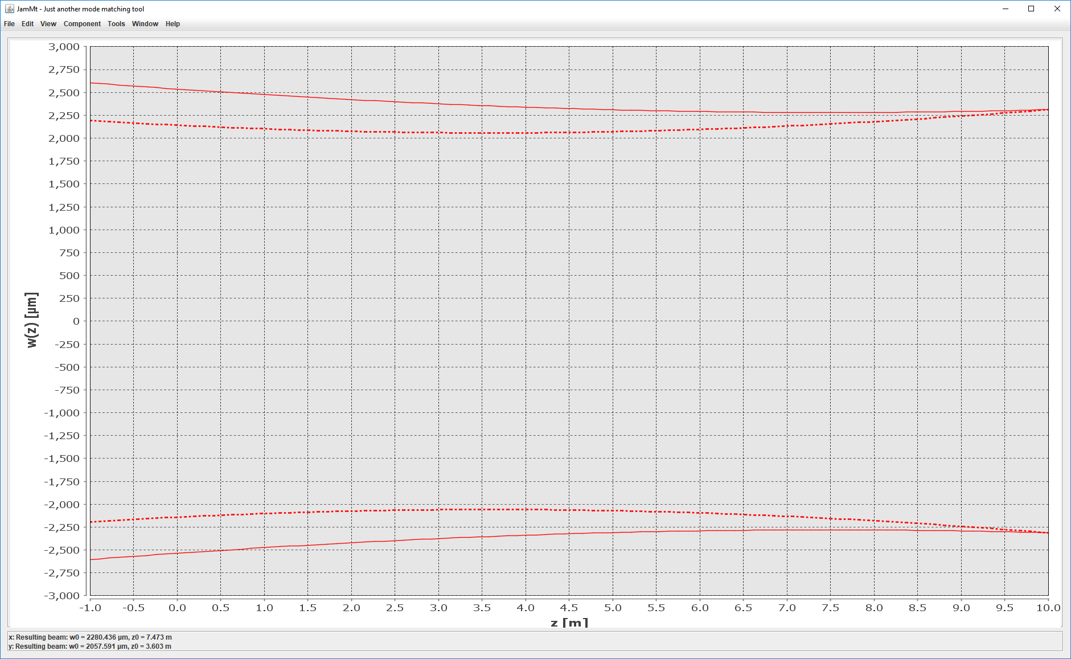The width and height of the screenshot is (1071, 659).
Task: Open the Tools menu
Action: coord(116,24)
